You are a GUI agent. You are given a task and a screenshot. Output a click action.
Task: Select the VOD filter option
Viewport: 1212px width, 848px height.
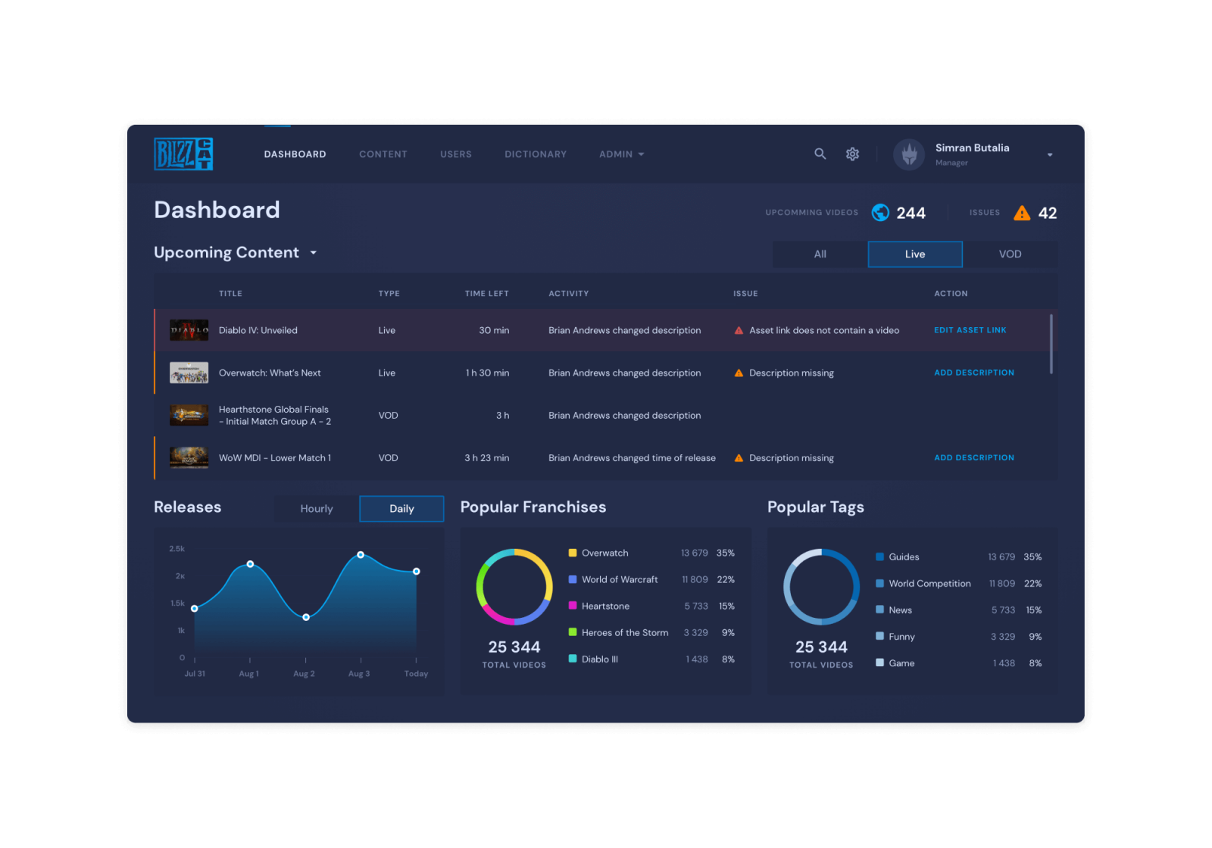tap(1010, 254)
